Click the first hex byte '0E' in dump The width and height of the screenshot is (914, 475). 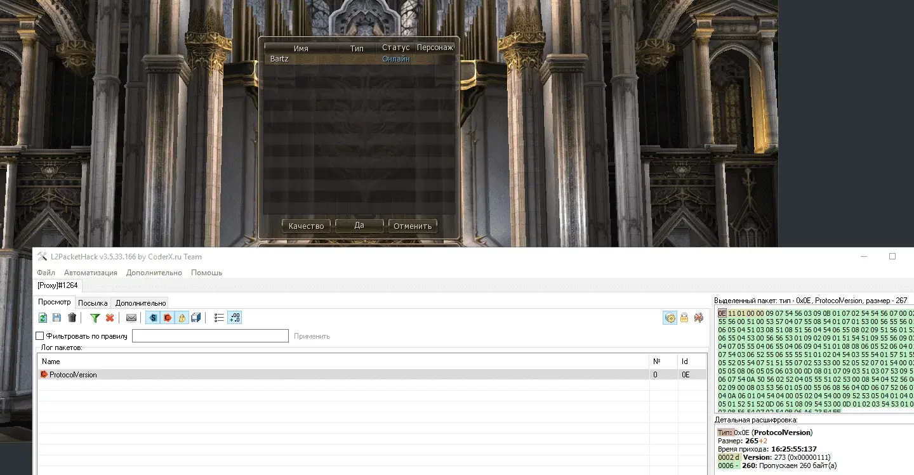722,313
